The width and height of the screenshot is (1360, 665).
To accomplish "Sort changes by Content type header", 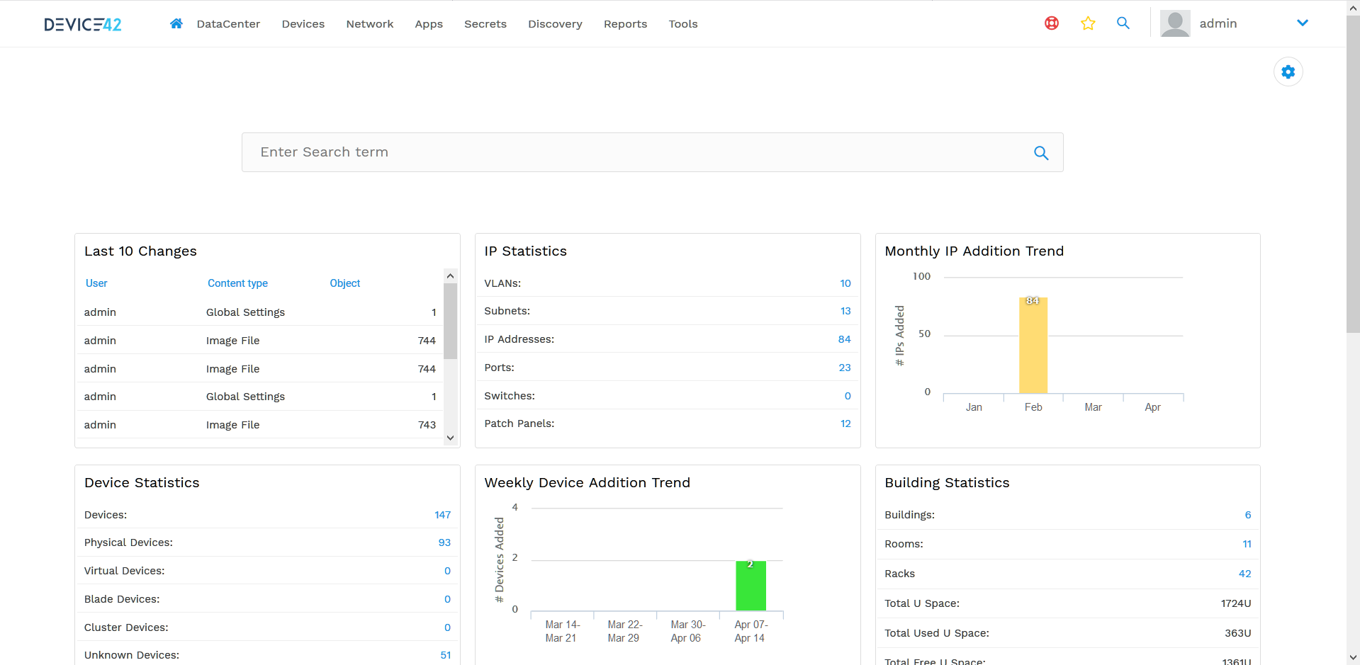I will pos(237,283).
